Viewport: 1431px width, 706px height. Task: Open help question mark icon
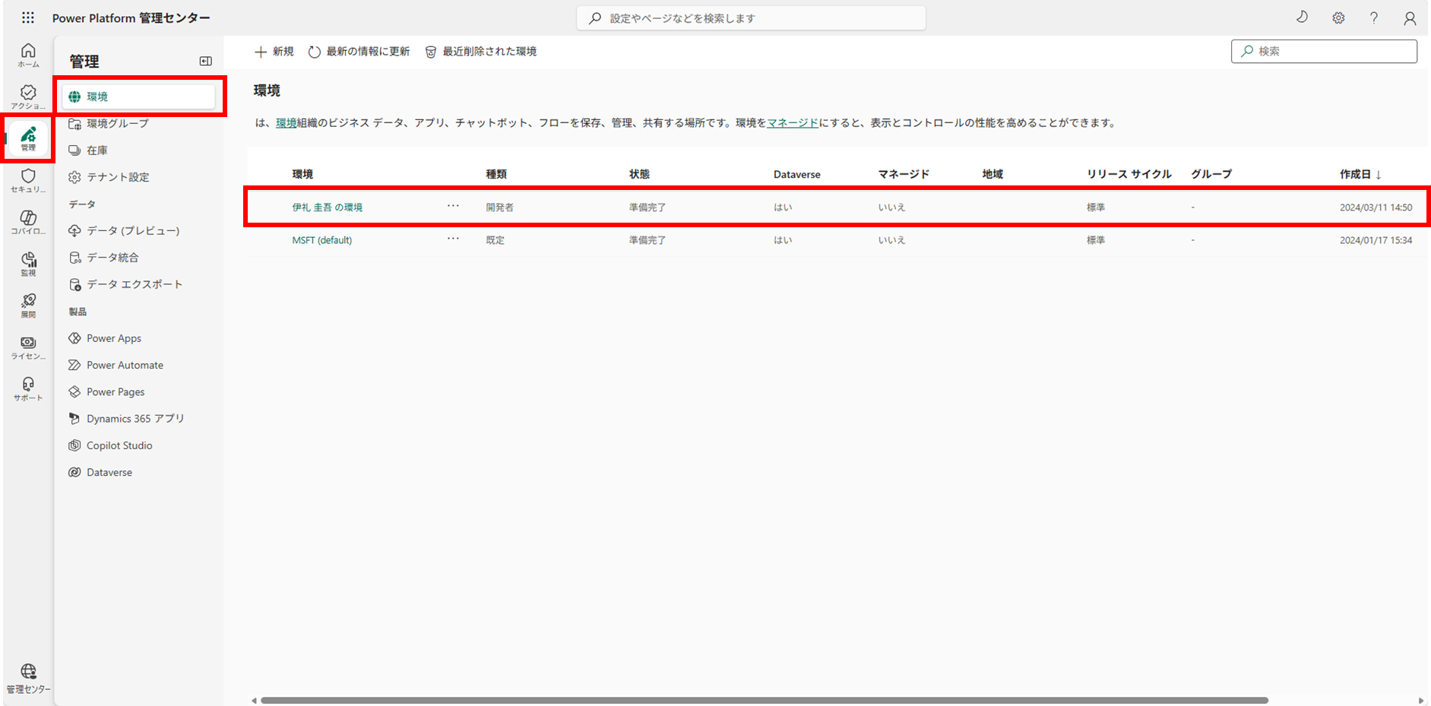(x=1374, y=17)
